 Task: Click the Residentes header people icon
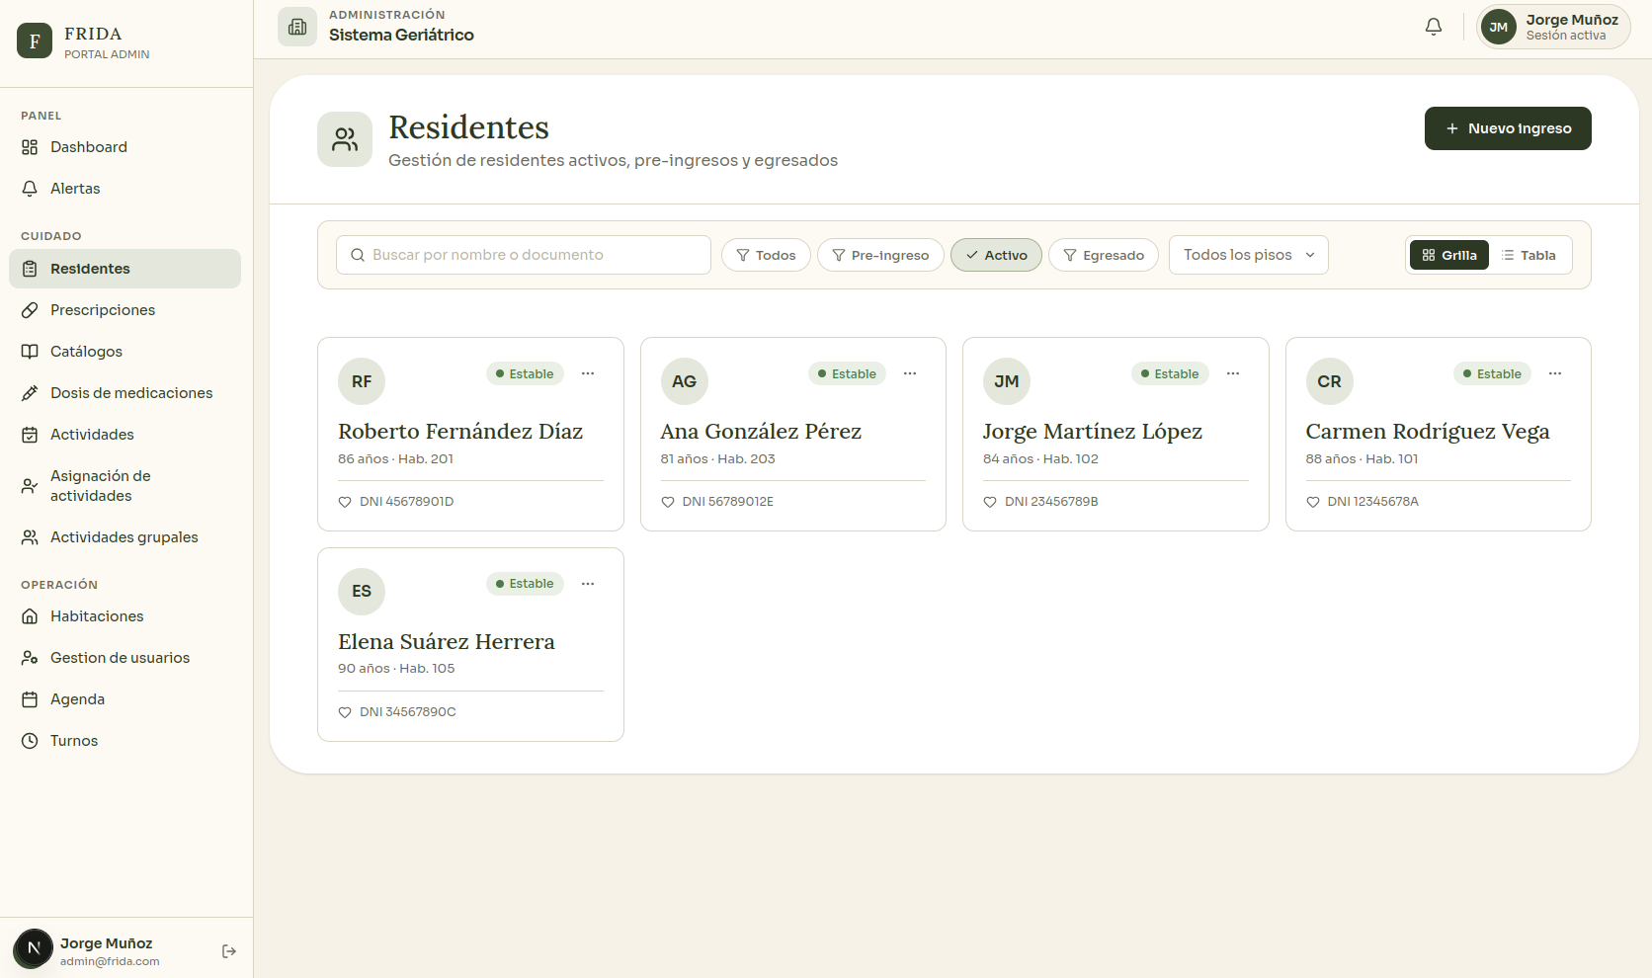click(345, 139)
